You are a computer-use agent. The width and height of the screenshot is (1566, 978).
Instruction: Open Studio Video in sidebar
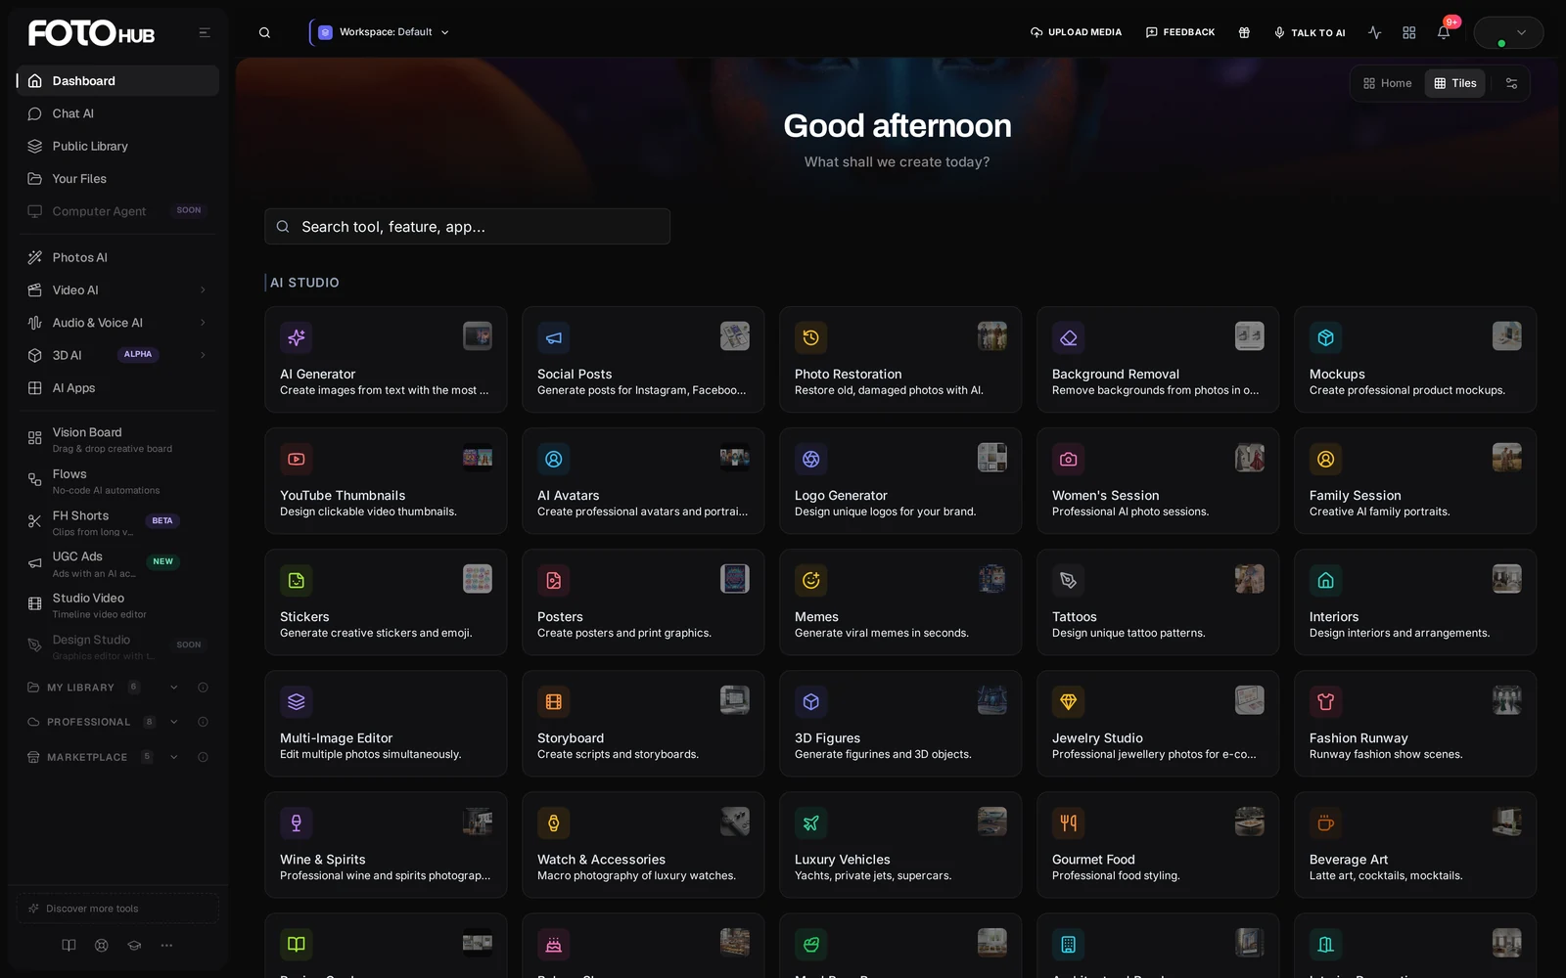click(117, 605)
